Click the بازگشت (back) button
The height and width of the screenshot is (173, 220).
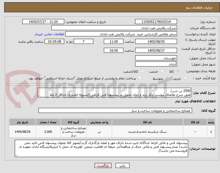[x=103, y=165]
